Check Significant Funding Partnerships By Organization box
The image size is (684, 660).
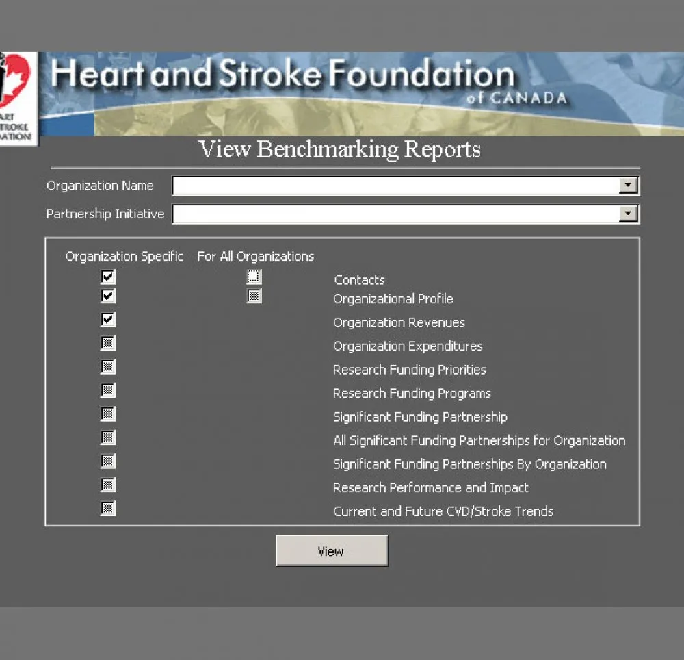point(108,461)
